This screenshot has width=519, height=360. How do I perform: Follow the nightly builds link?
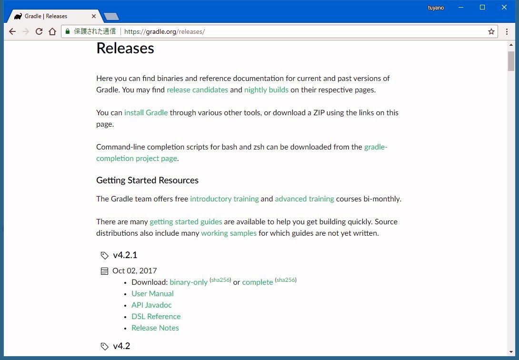click(266, 90)
